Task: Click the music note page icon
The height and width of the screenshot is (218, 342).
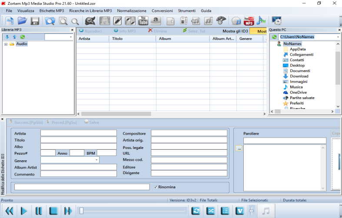Action: (x=208, y=21)
